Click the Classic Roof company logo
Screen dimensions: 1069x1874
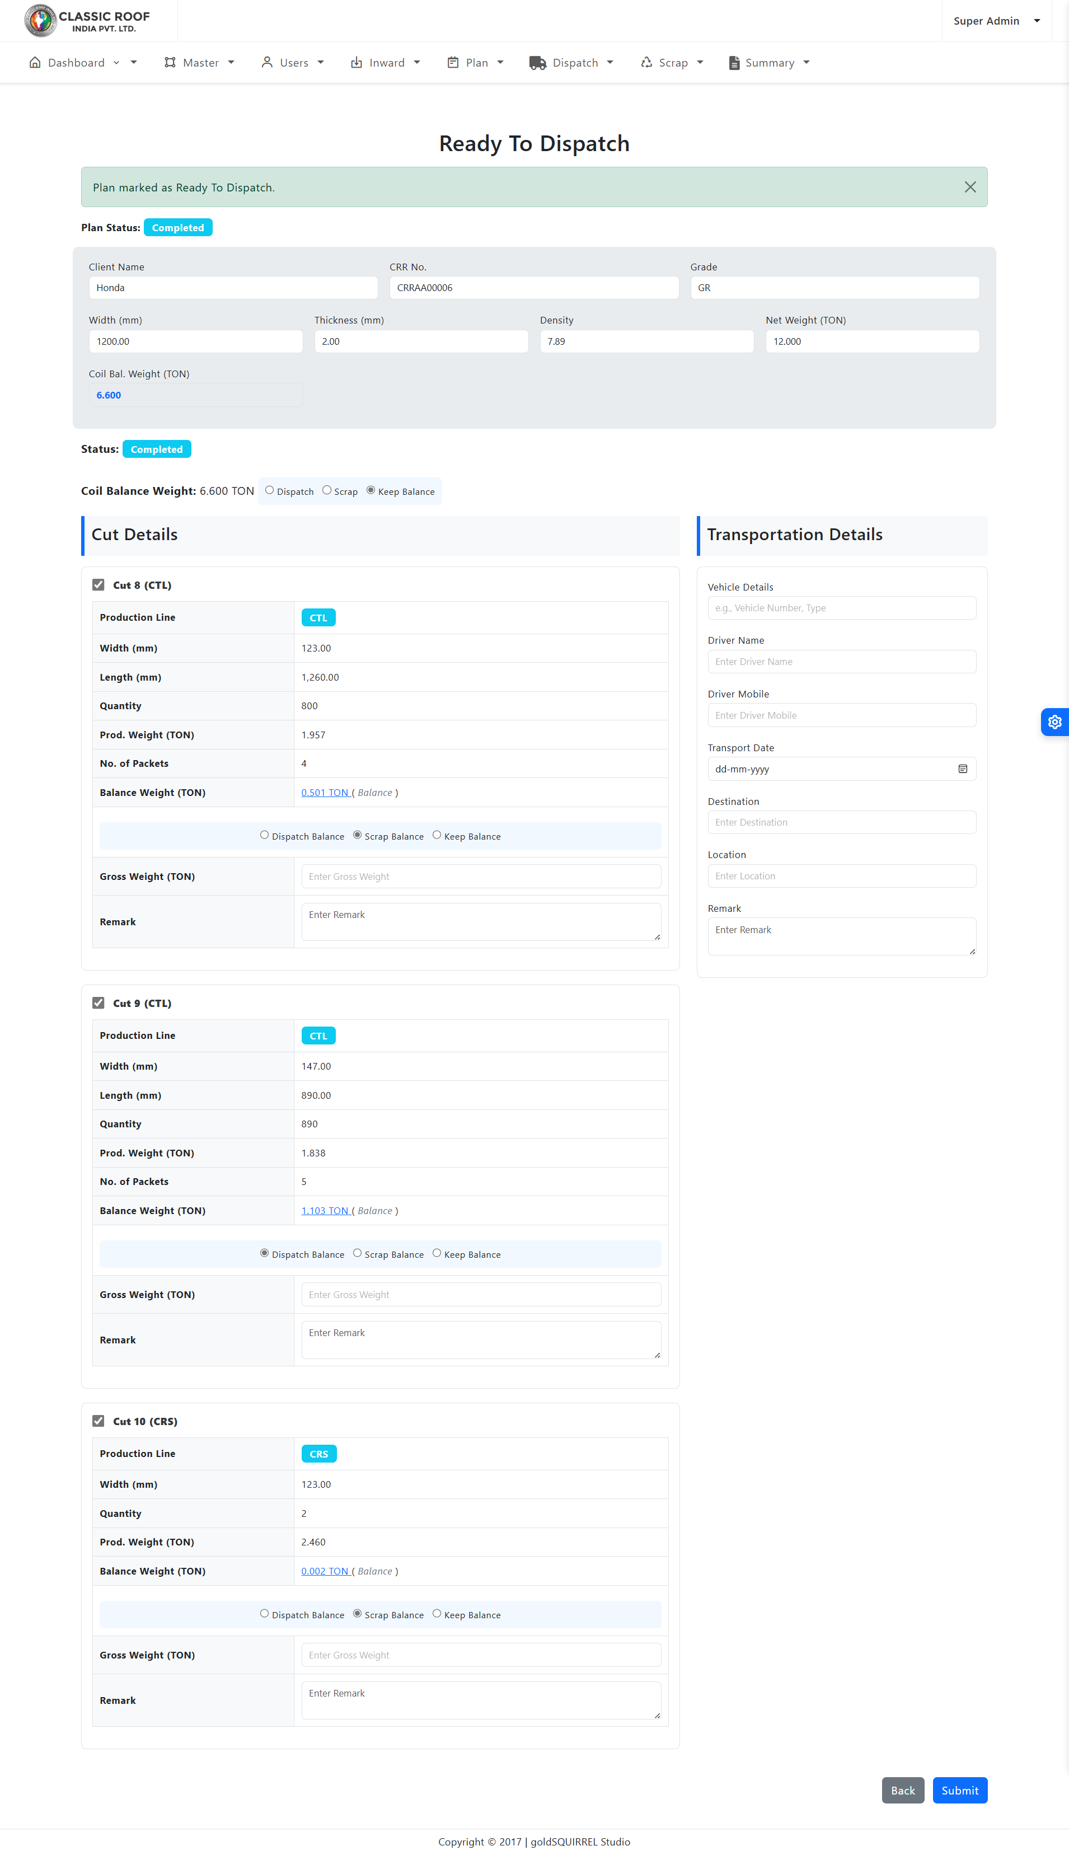coord(87,21)
